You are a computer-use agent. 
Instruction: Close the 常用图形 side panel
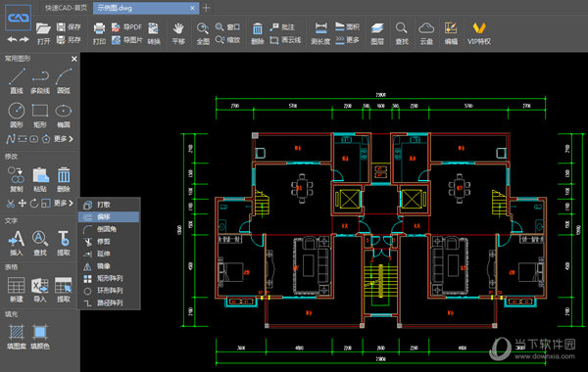pyautogui.click(x=74, y=59)
